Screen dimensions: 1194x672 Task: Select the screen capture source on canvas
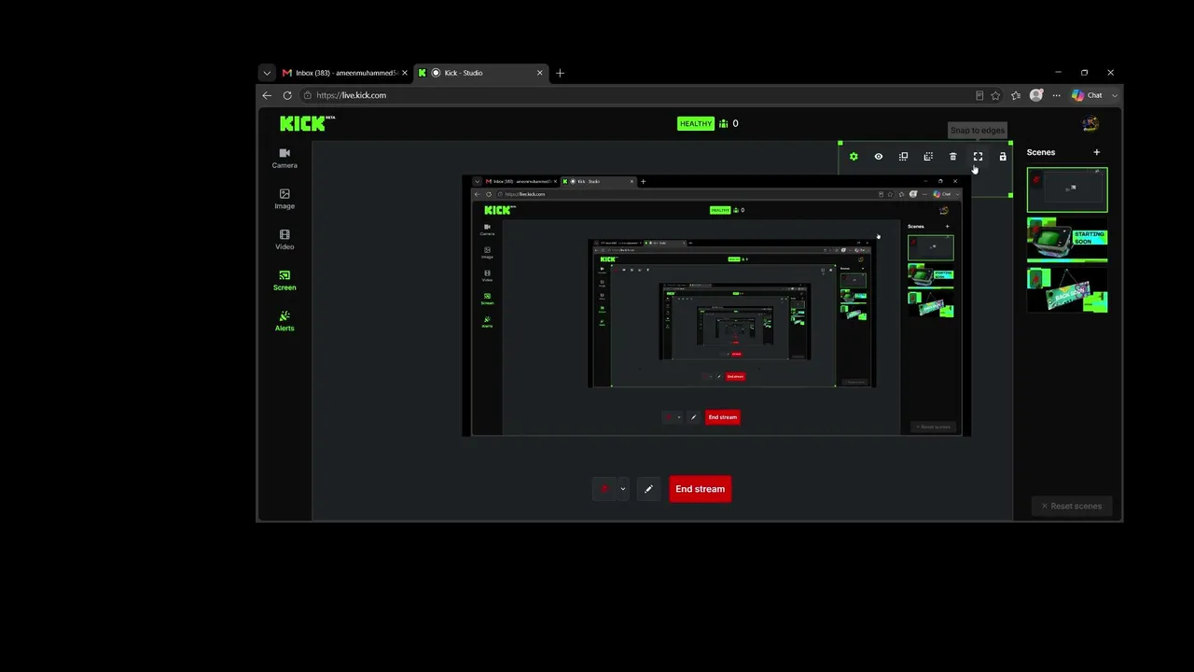[716, 305]
